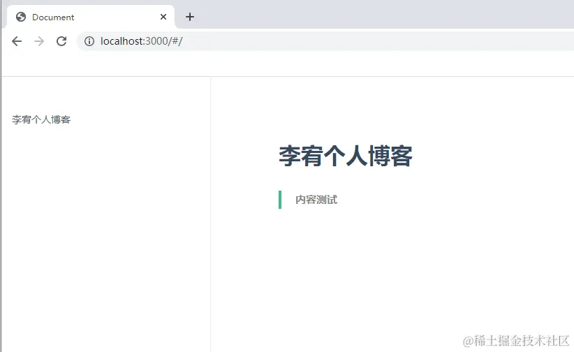574x352 pixels.
Task: Close the Document tab
Action: [163, 17]
